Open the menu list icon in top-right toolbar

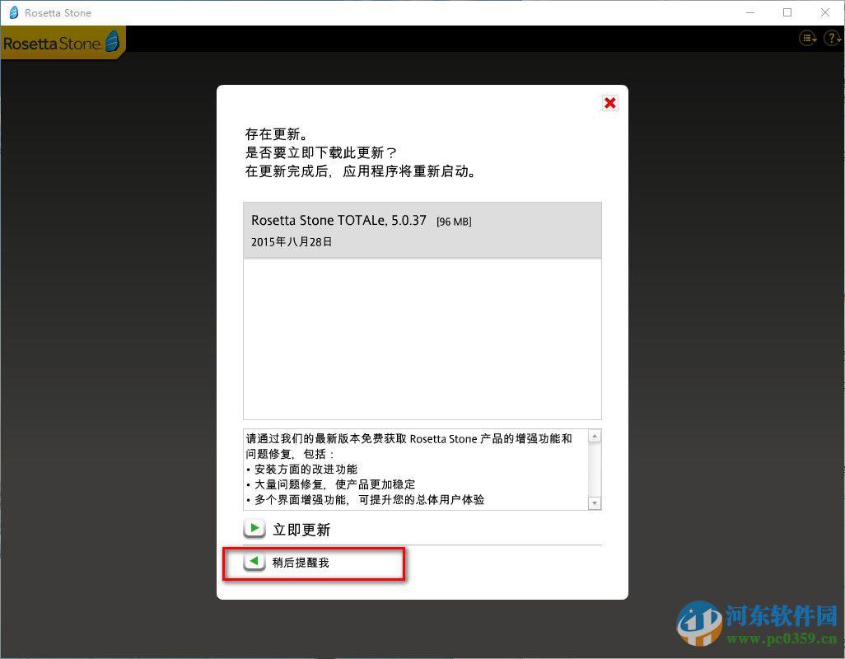(x=805, y=38)
